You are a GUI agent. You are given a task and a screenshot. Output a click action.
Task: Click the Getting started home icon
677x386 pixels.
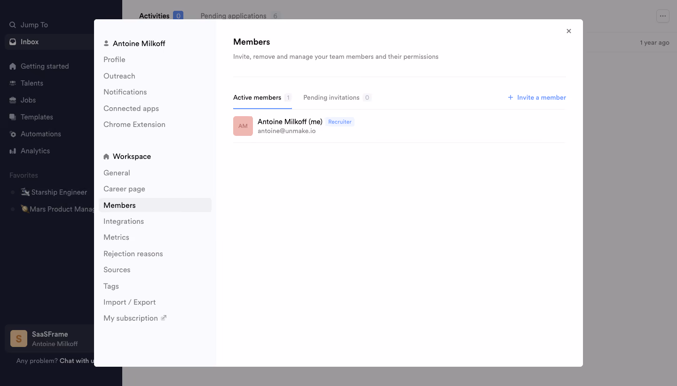click(13, 66)
